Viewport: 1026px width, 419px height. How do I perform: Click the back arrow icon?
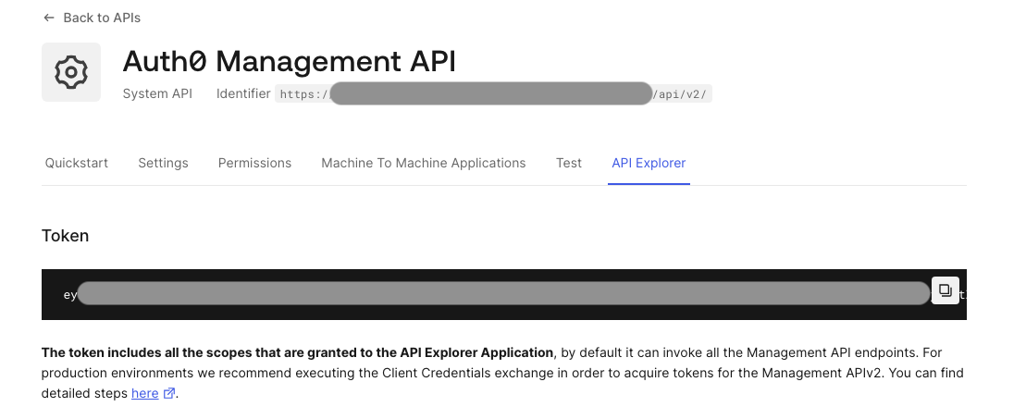(x=48, y=18)
